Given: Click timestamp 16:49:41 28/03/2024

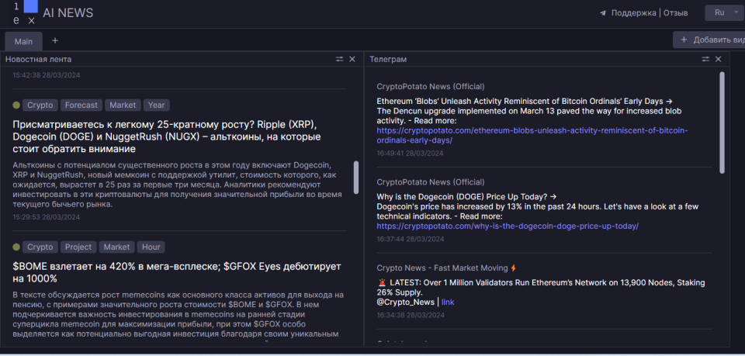Looking at the screenshot, I should point(411,154).
